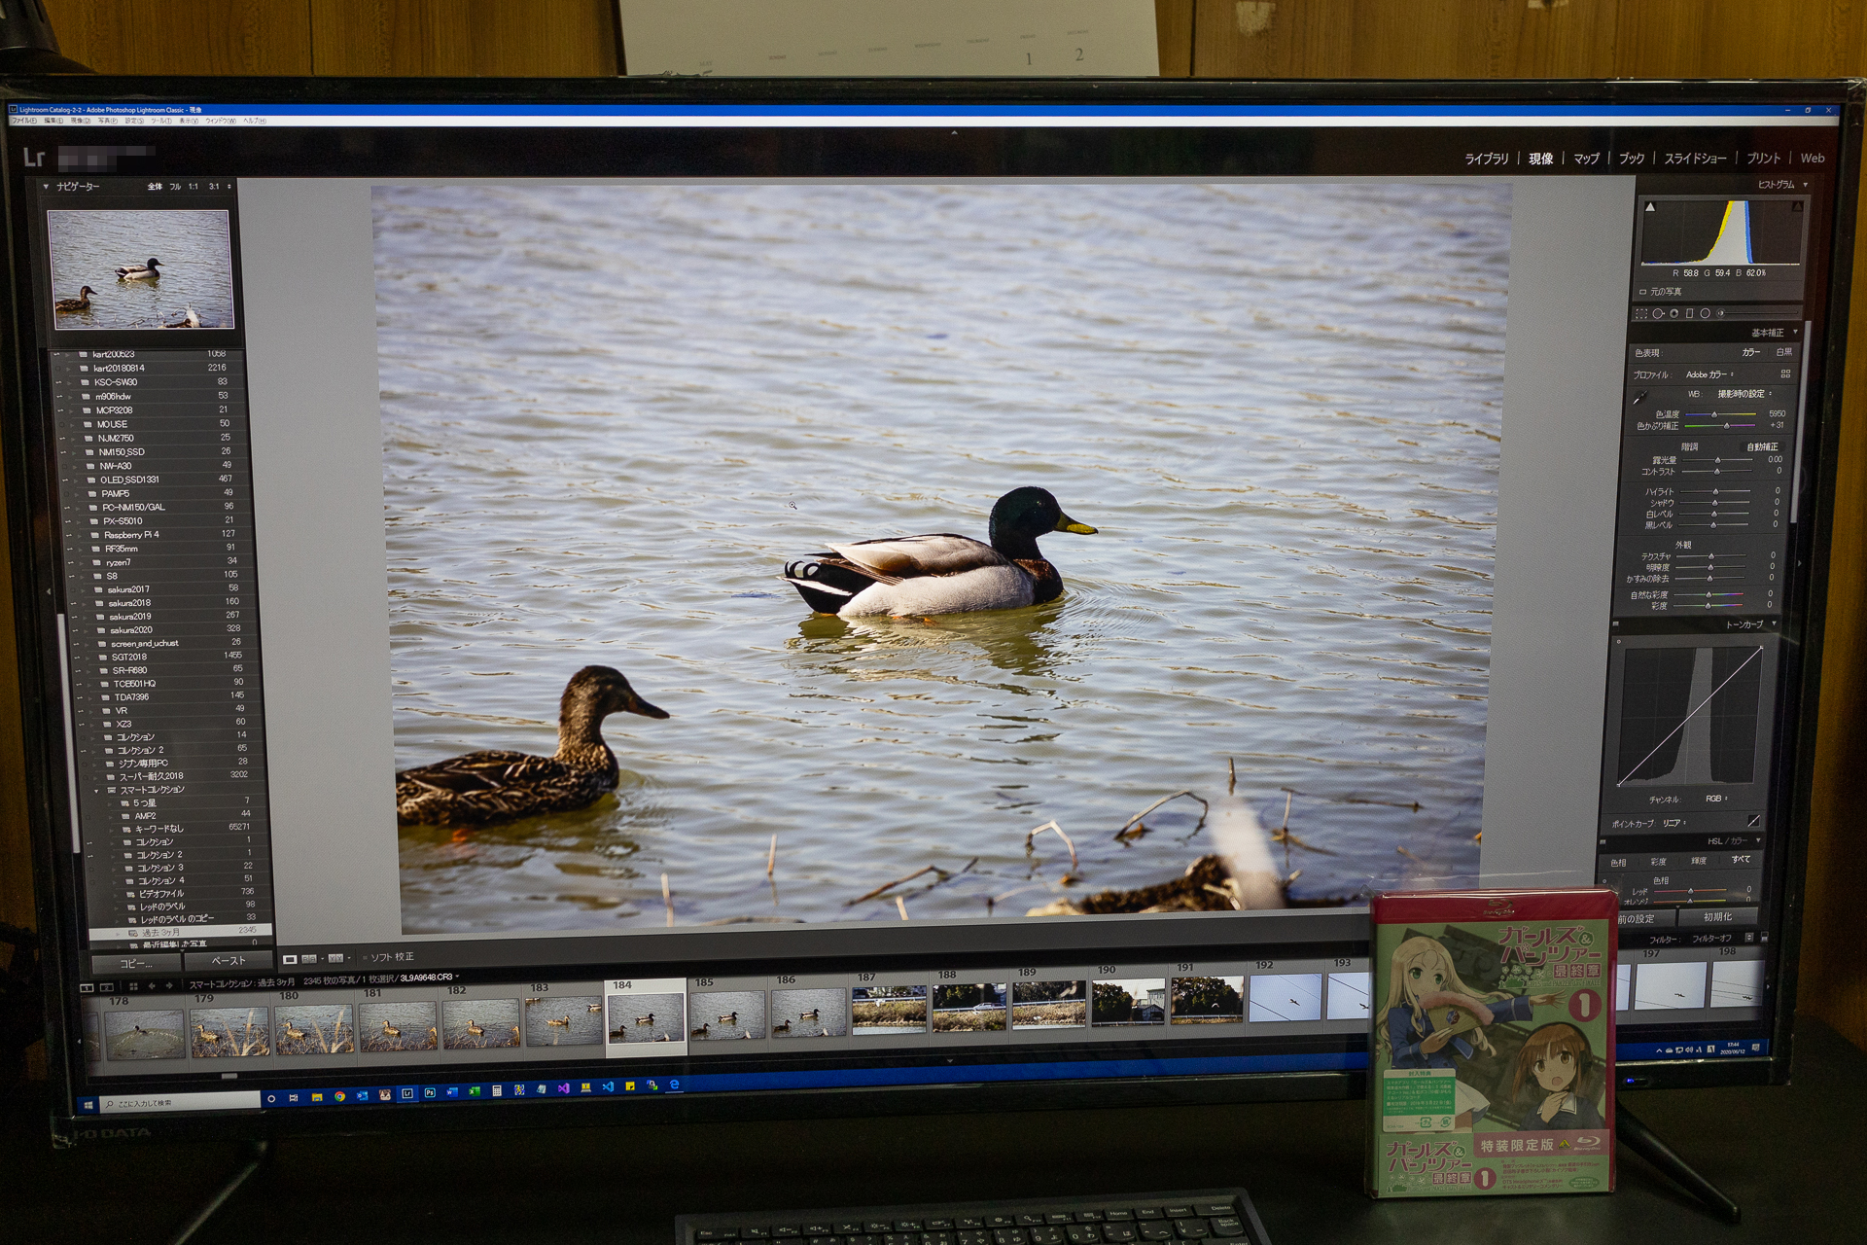
Task: Enable the ソフト校正 soft proofing checkbox
Action: coord(363,958)
